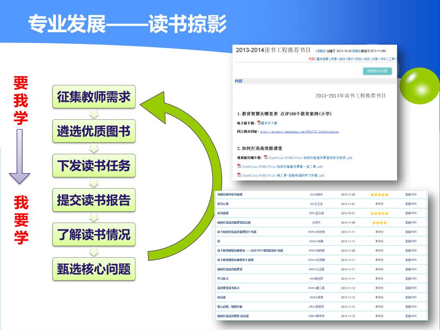Open the 用户 tab
The image size is (440, 330).
pyautogui.click(x=350, y=59)
